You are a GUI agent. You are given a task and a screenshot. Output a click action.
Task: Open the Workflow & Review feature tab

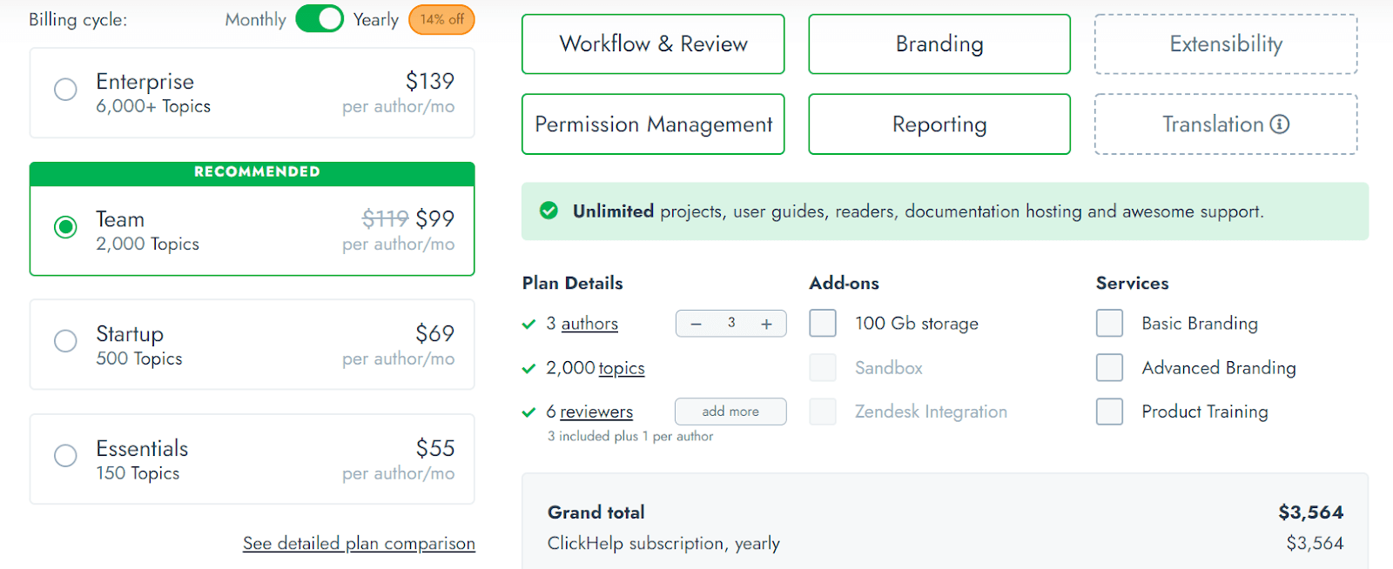(x=653, y=44)
